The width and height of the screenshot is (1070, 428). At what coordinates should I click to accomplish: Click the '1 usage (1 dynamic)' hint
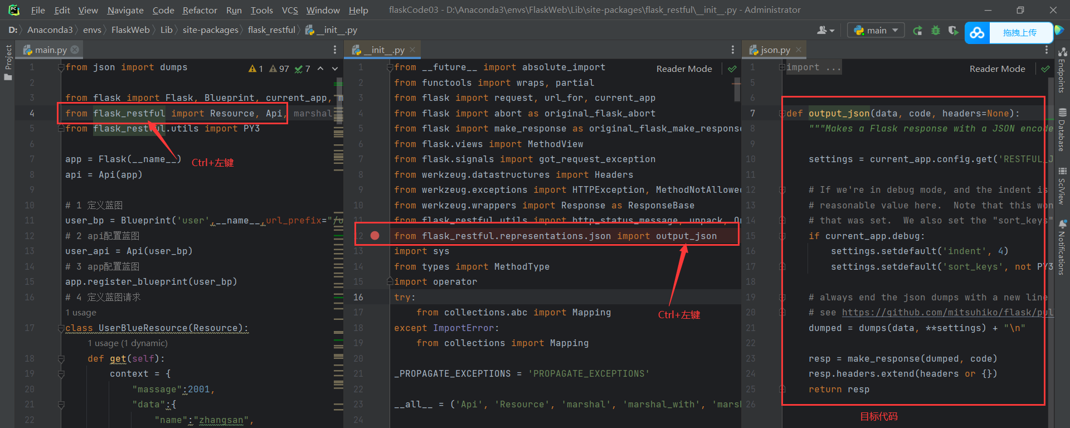coord(128,343)
